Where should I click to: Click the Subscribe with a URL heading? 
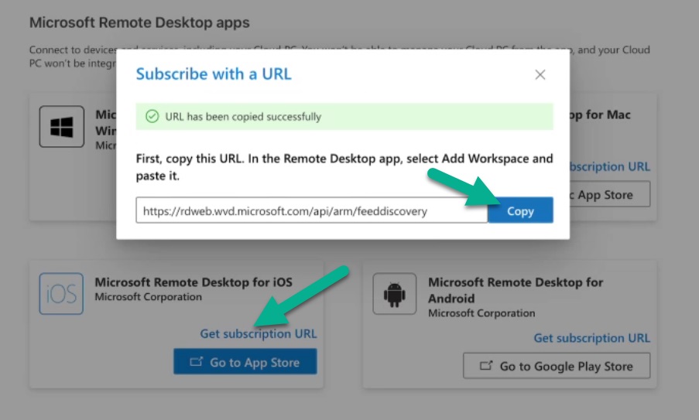click(x=214, y=74)
